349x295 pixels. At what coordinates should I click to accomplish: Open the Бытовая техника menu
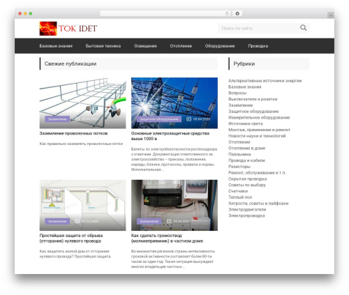click(x=103, y=46)
